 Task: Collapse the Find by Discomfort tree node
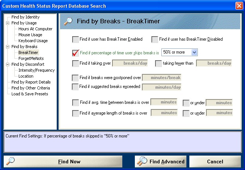(x=7, y=64)
